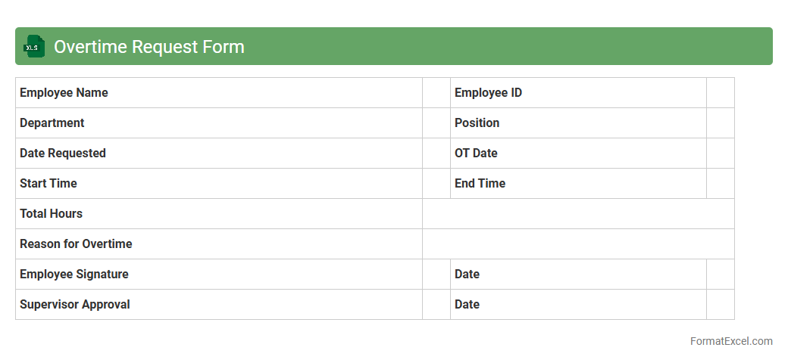Click the empty field beside Position
Screen dimensions: 788x363
click(x=720, y=123)
